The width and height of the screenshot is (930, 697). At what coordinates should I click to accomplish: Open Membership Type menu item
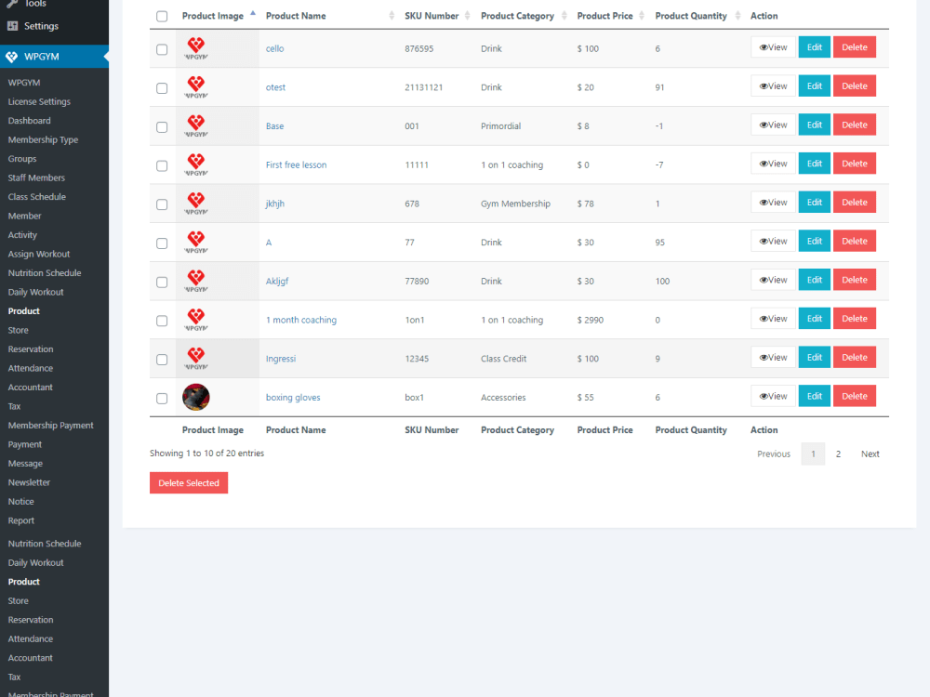pyautogui.click(x=44, y=140)
